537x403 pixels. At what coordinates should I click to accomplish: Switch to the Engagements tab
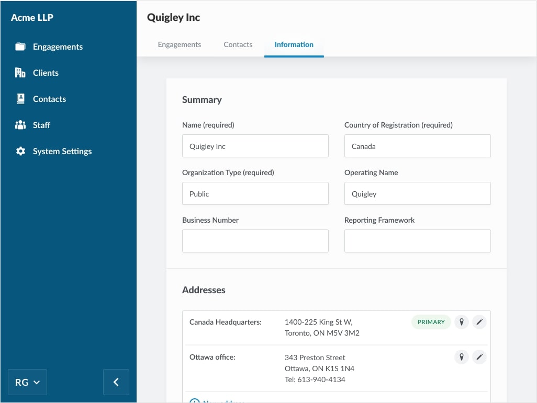tap(180, 45)
